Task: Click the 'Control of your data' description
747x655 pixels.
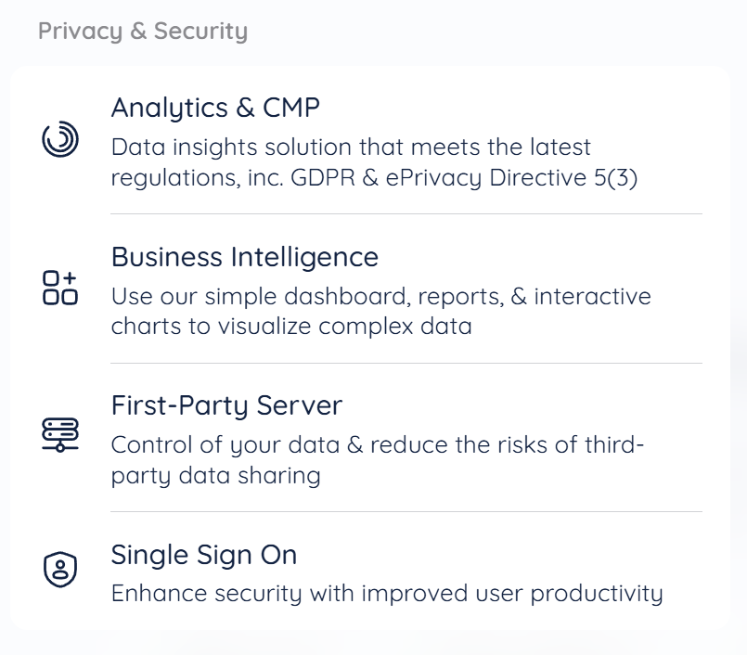Action: click(x=378, y=445)
